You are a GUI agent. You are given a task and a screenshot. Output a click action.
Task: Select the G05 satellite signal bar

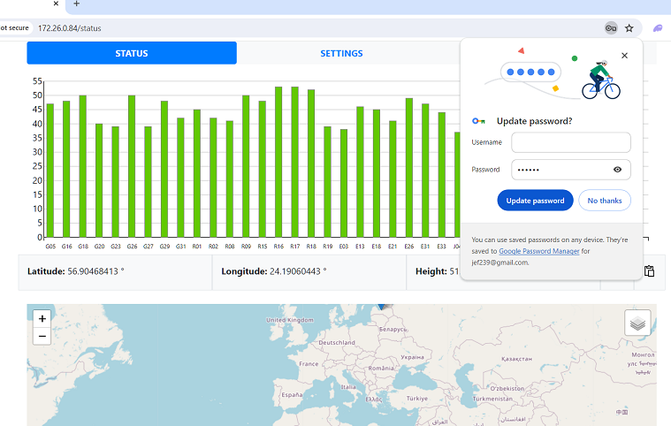(50, 171)
